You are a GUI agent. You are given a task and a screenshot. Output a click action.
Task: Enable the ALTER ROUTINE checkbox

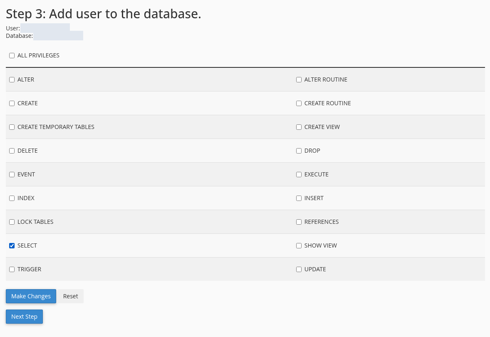(x=299, y=80)
